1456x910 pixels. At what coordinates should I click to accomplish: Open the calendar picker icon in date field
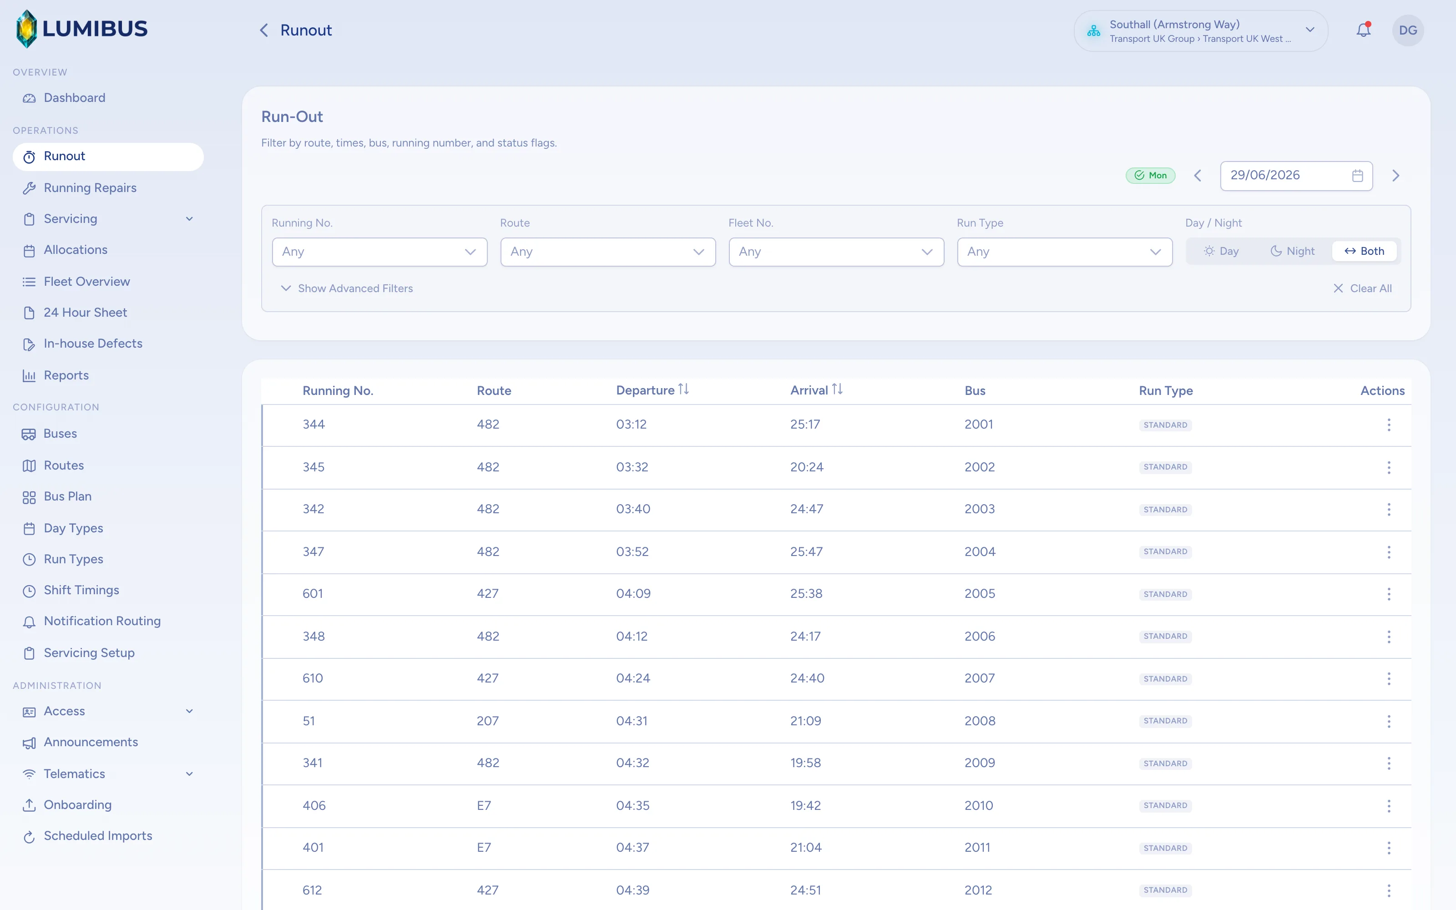click(1357, 176)
